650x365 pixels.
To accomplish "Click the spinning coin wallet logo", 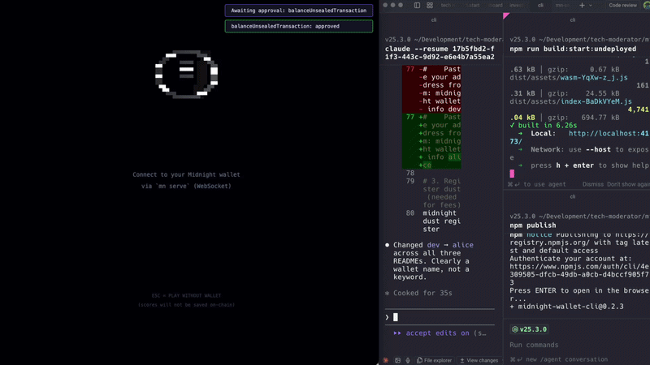I will pyautogui.click(x=187, y=75).
